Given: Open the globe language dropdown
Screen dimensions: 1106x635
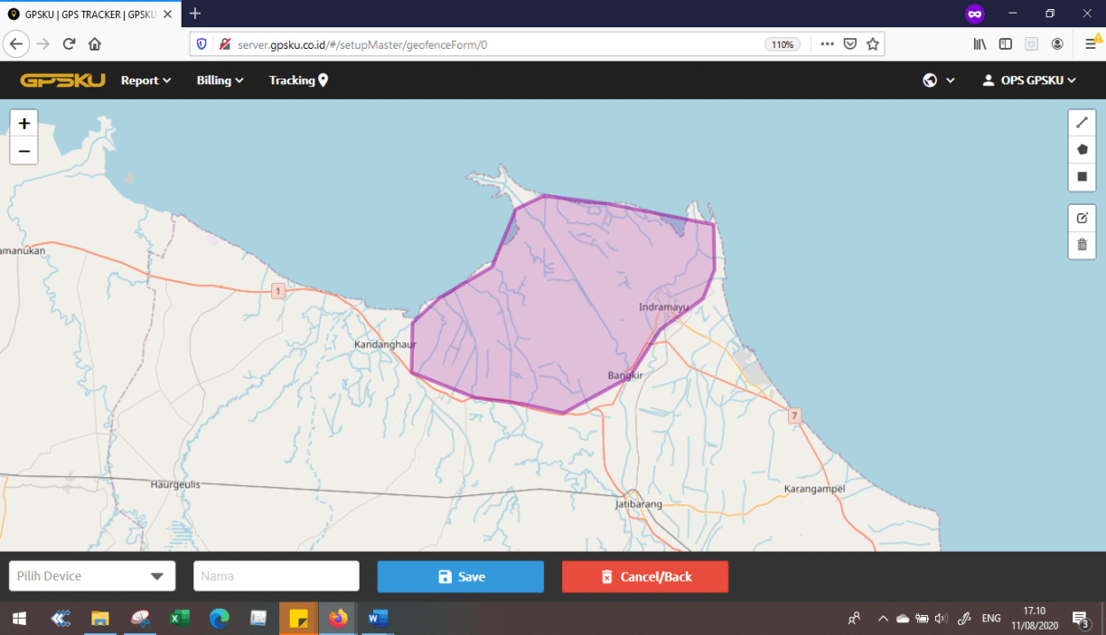Looking at the screenshot, I should [x=938, y=80].
